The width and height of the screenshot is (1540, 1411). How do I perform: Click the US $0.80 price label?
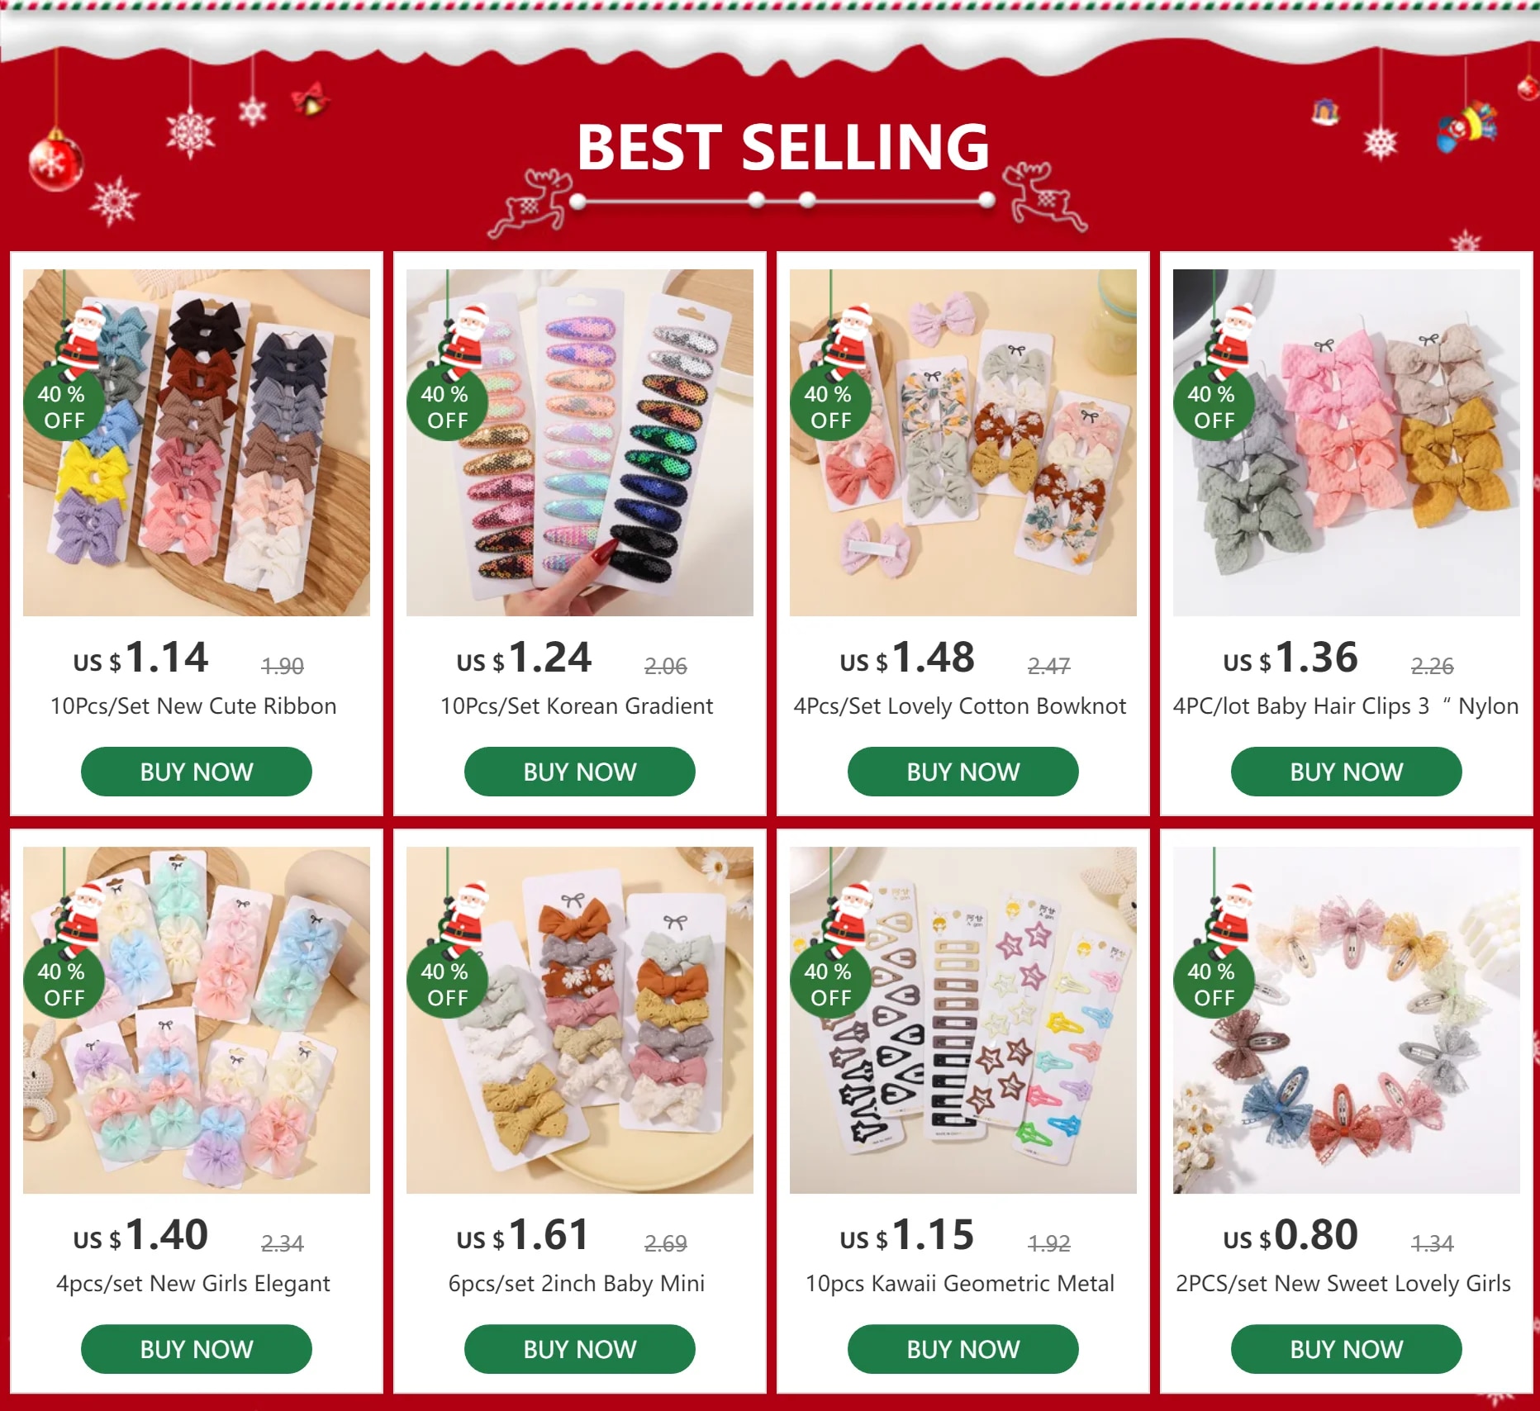coord(1290,1236)
